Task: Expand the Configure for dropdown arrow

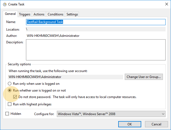Action: [x=163, y=114]
